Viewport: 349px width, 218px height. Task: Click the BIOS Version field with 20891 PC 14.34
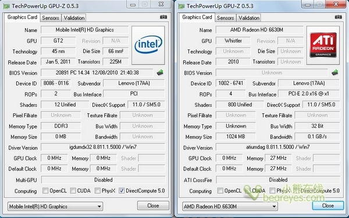[97, 73]
